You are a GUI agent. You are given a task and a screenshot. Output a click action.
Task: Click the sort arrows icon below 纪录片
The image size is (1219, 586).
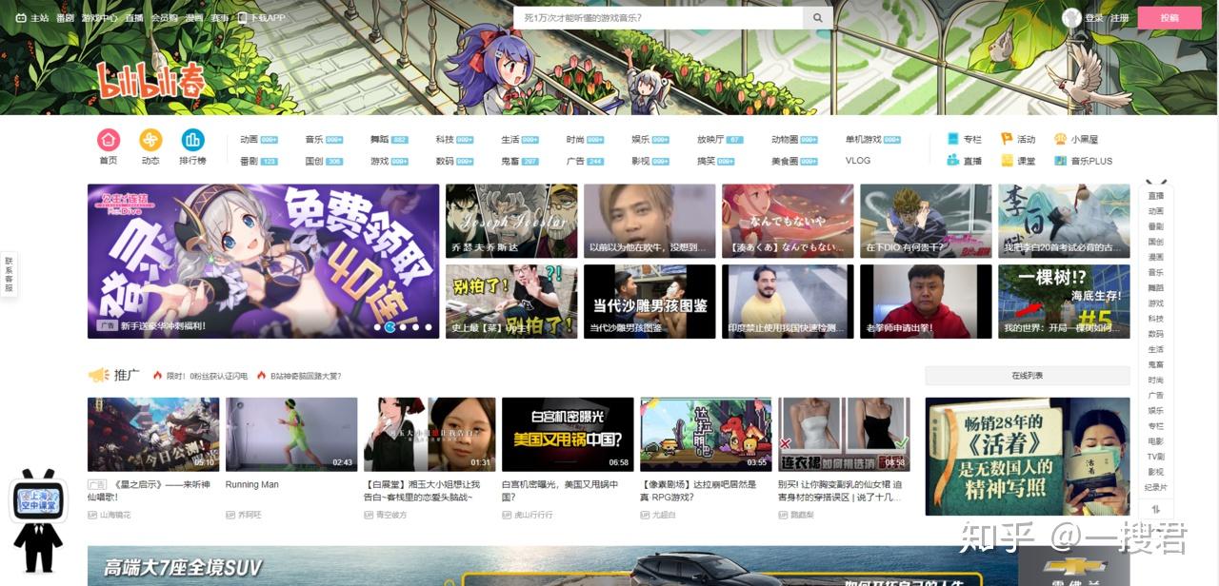point(1156,509)
